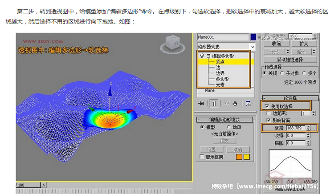Select 子对象 preview selection radio
The width and height of the screenshot is (334, 194).
click(282, 73)
